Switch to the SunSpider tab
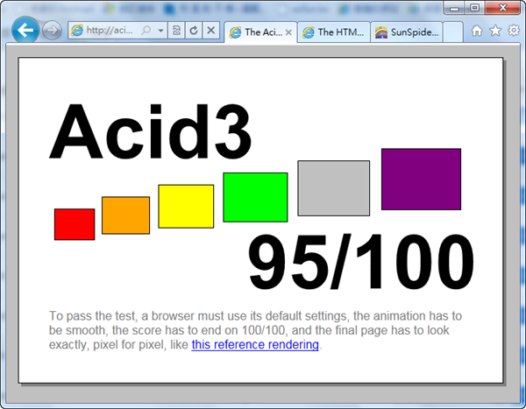The width and height of the screenshot is (526, 409). 407,32
